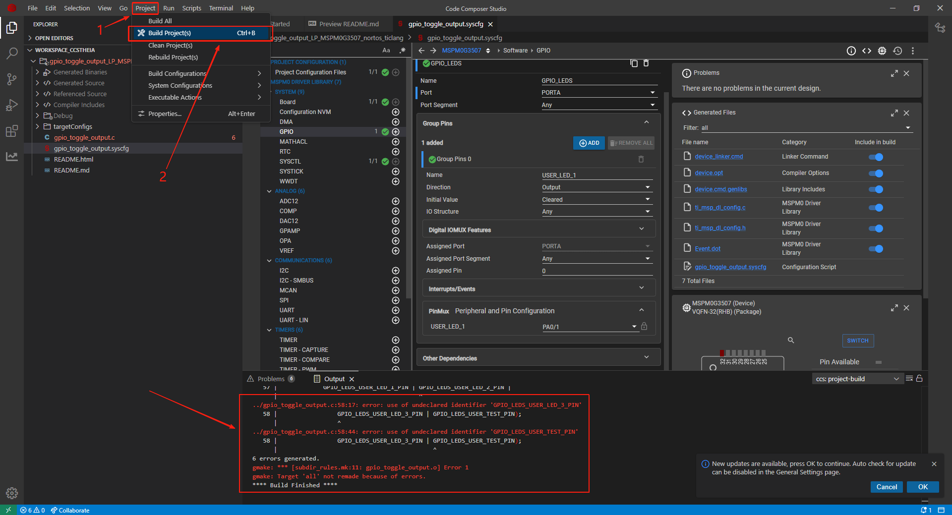952x515 pixels.
Task: Click the SysConfig forward navigation arrow
Action: point(433,51)
